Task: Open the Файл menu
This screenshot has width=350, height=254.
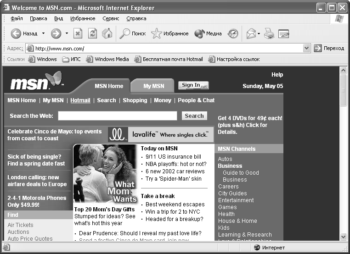Action: pyautogui.click(x=17, y=18)
